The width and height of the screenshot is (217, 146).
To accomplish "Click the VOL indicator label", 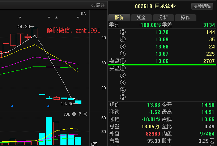I will pos(67,114).
